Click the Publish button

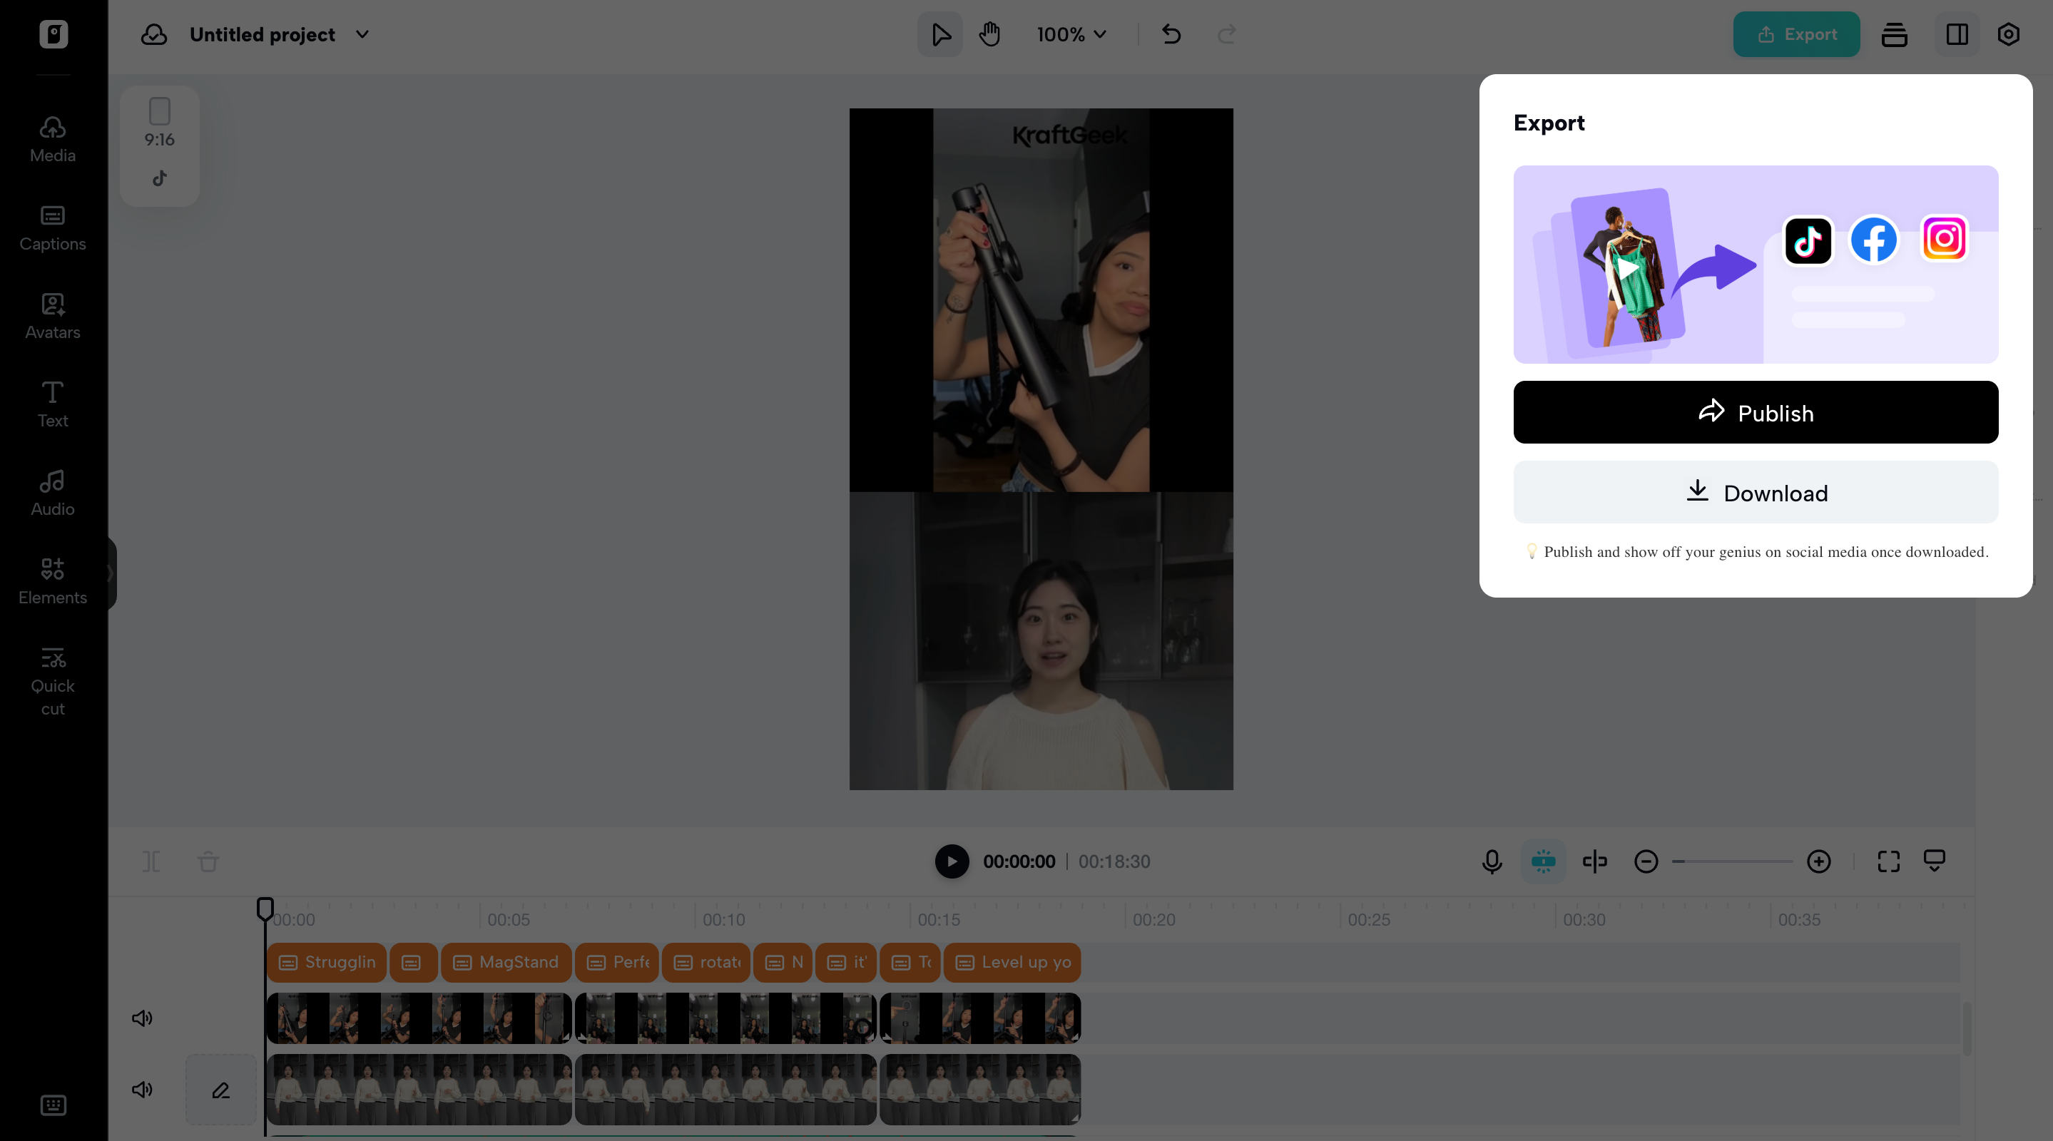[1755, 412]
